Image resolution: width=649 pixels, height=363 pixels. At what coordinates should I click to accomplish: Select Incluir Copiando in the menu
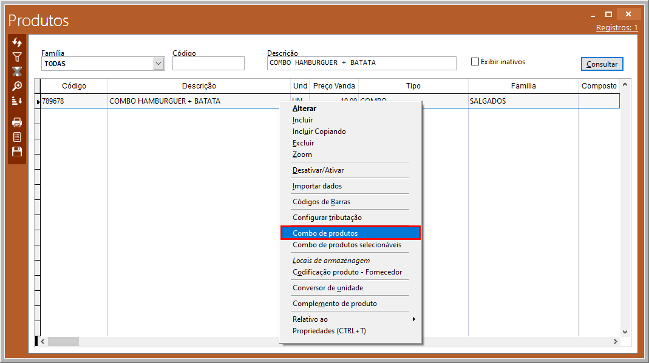tap(319, 132)
